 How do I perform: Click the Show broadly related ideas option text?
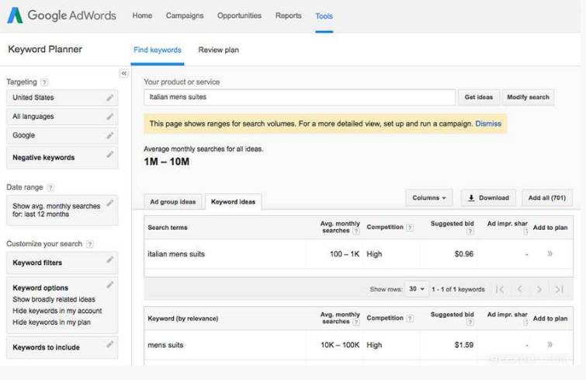click(54, 299)
